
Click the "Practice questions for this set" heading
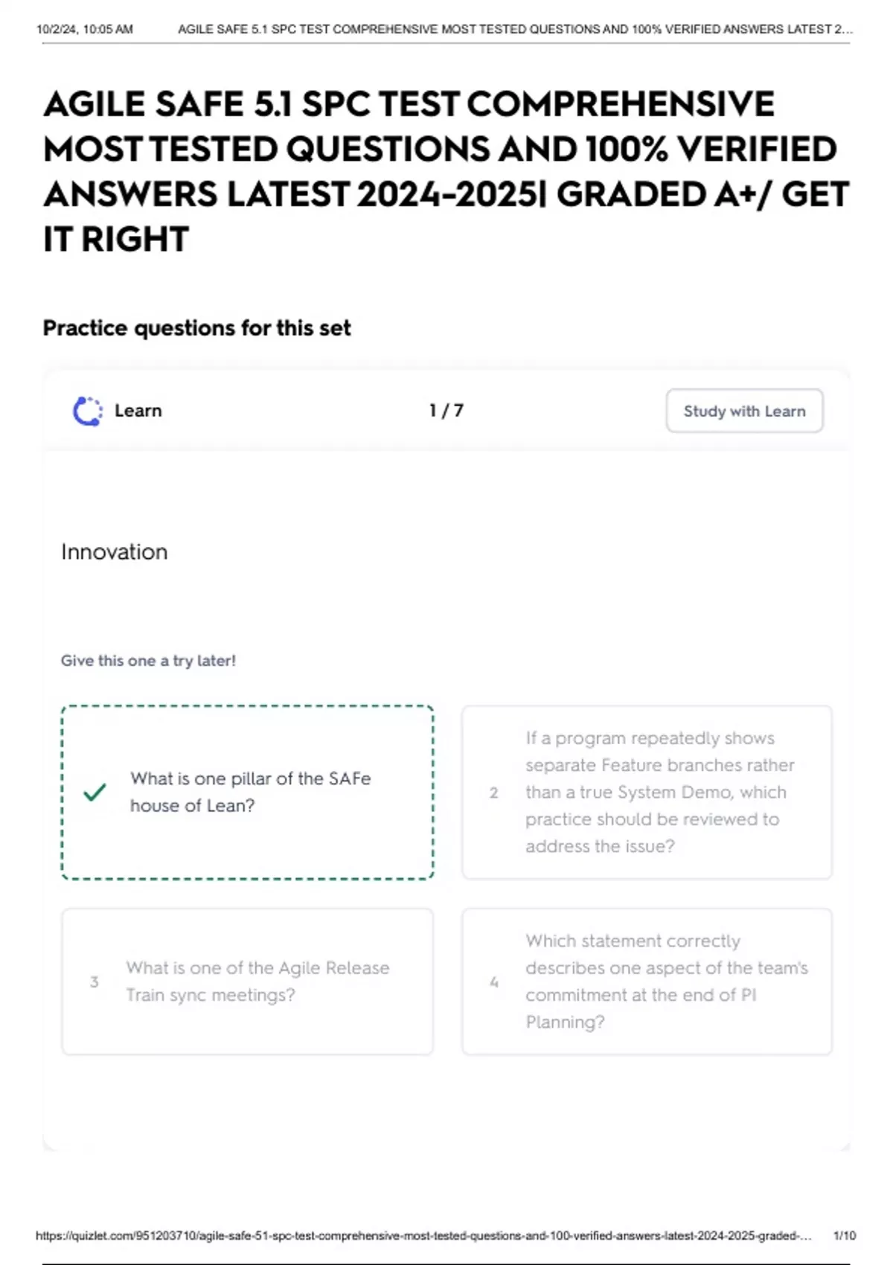pyautogui.click(x=196, y=328)
